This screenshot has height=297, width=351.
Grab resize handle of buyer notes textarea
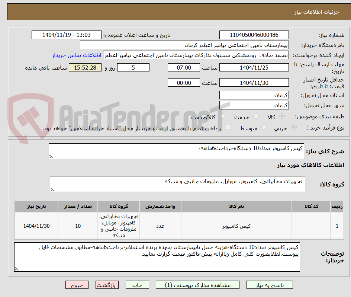[17, 269]
